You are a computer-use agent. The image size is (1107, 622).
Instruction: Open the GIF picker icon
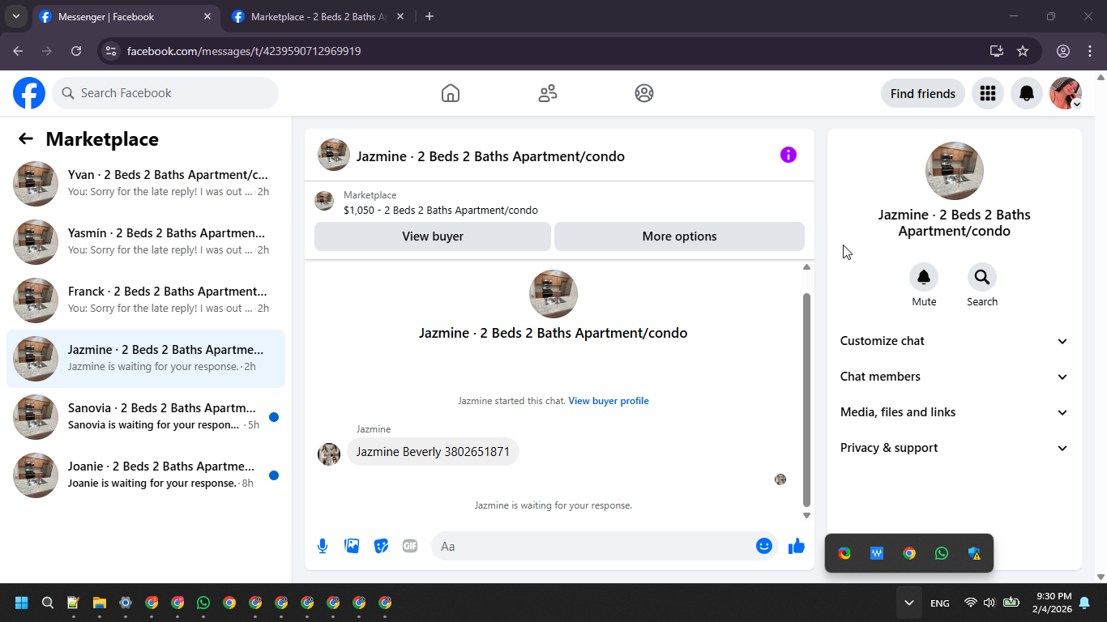pos(410,546)
